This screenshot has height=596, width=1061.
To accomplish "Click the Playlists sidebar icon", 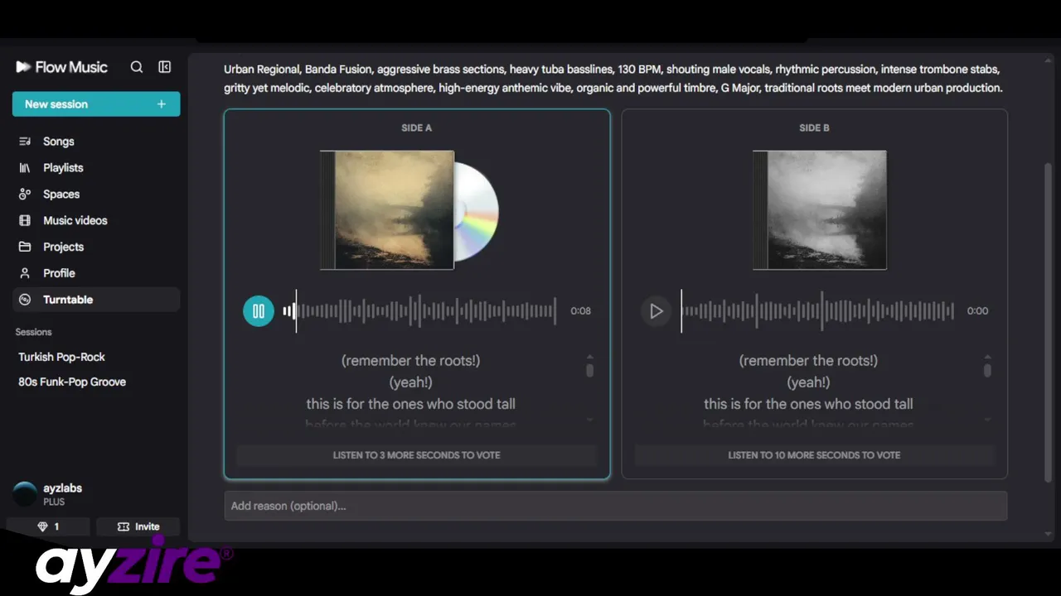I will pyautogui.click(x=25, y=168).
